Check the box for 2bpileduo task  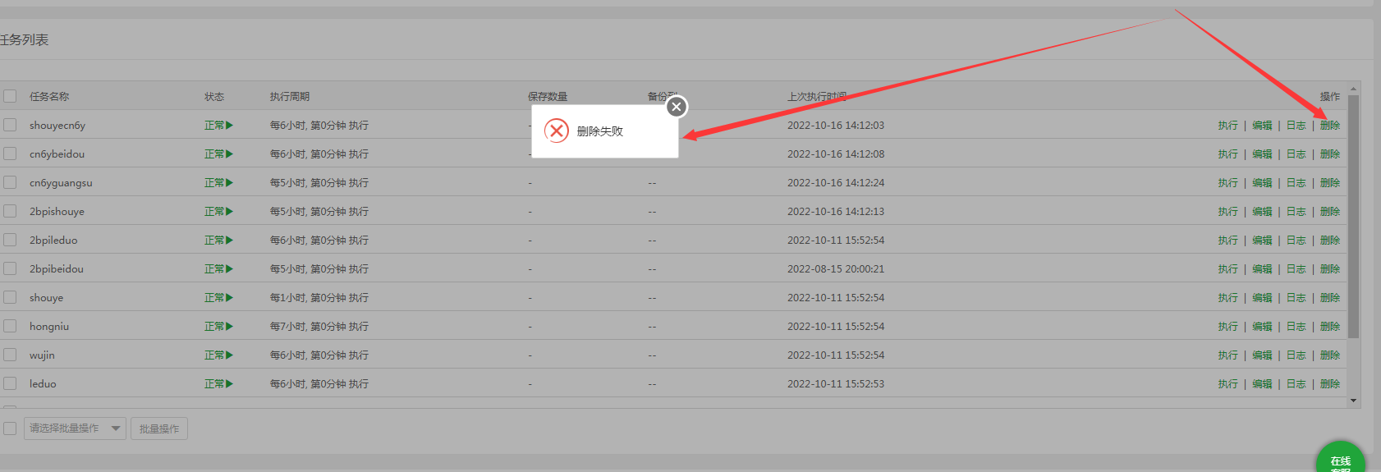click(x=10, y=240)
